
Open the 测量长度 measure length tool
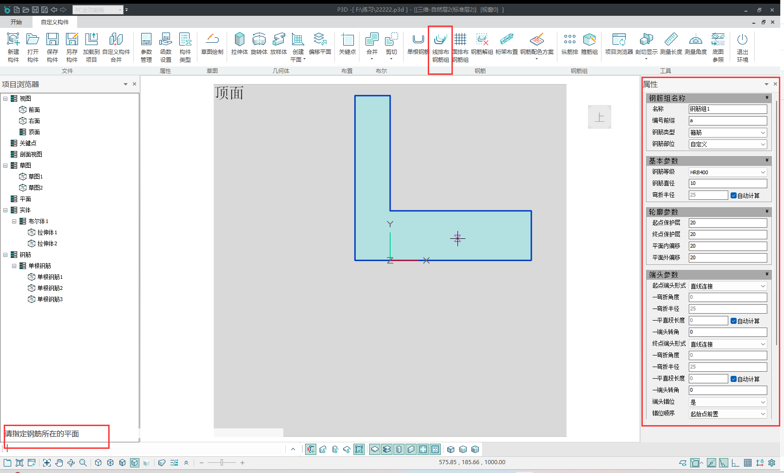click(671, 44)
